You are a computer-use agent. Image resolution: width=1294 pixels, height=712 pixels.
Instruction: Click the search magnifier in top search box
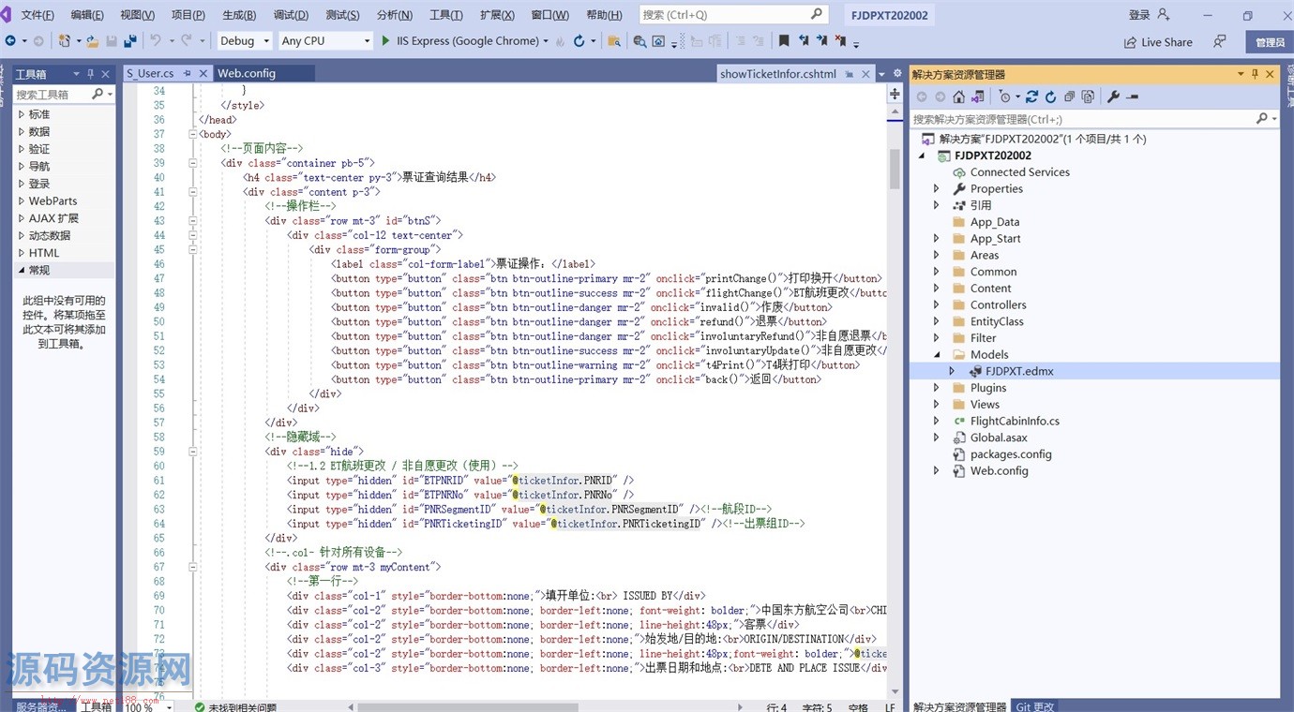(817, 14)
